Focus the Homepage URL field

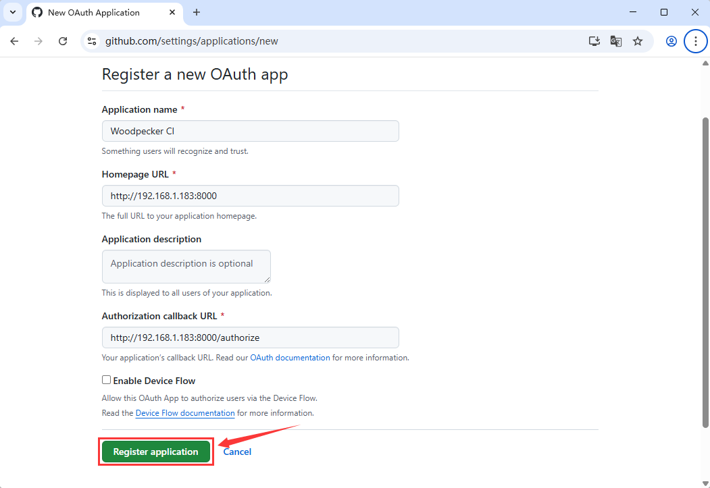coord(251,196)
